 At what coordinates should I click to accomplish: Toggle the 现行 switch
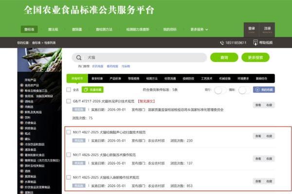(220, 90)
